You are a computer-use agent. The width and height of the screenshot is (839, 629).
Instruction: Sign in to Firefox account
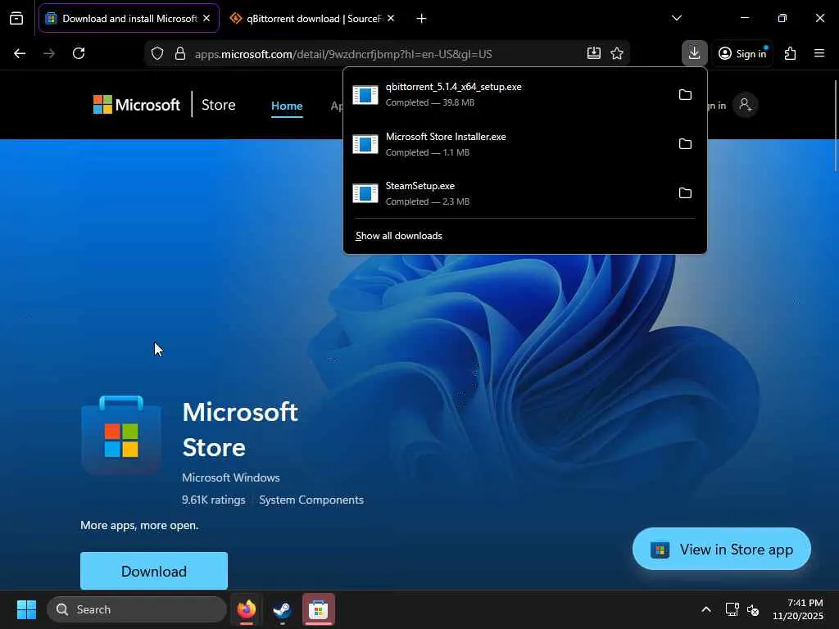[x=742, y=53]
